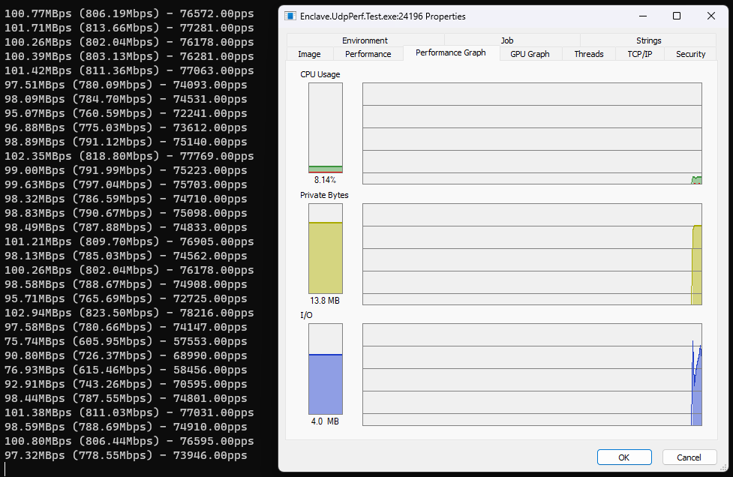Viewport: 733px width, 477px height.
Task: Click the CPU Usage label
Action: pos(320,74)
